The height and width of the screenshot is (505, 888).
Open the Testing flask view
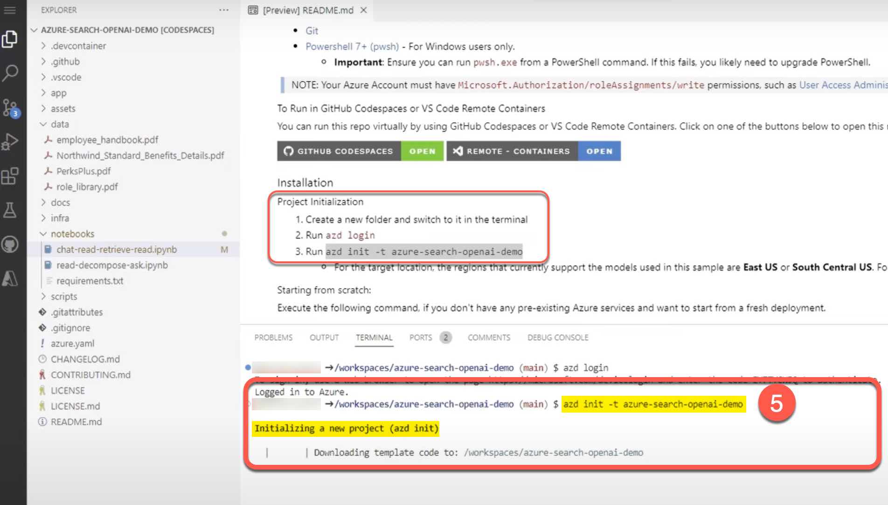tap(10, 210)
